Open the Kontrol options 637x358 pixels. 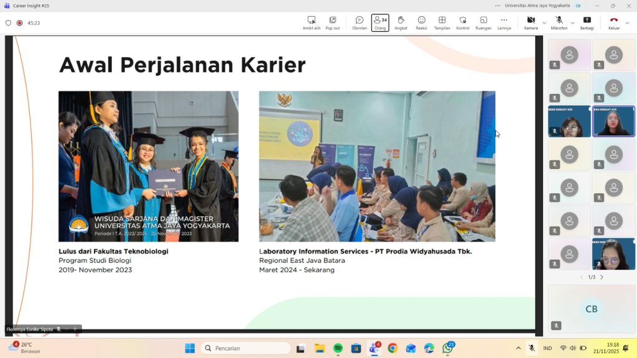click(x=463, y=23)
